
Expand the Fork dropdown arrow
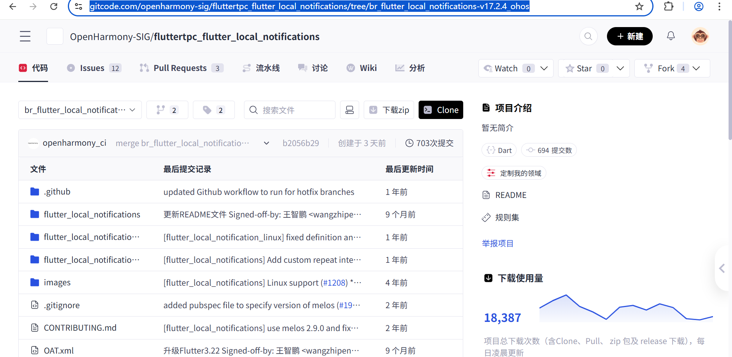tap(696, 68)
